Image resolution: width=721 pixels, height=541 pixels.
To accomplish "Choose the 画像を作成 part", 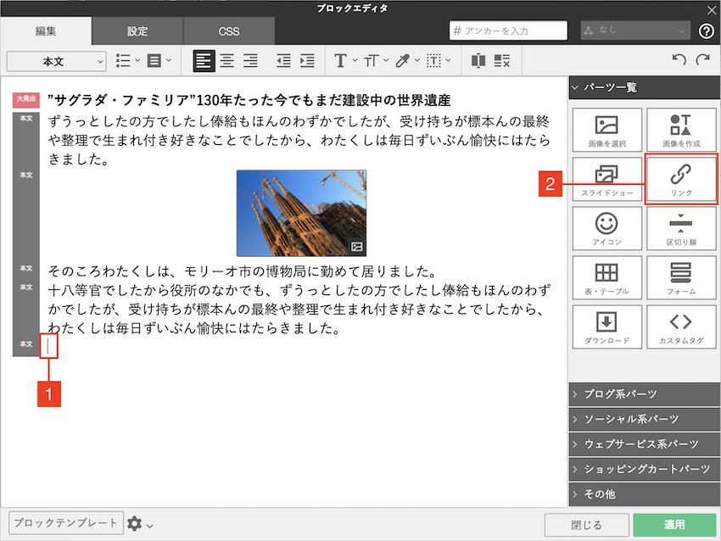I will [x=681, y=130].
